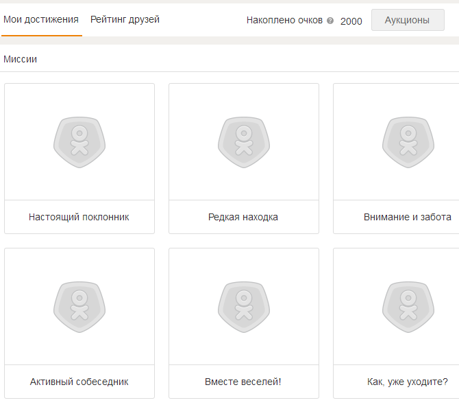This screenshot has width=459, height=407.
Task: Open the Как, уже уходите? mission title
Action: tap(408, 382)
